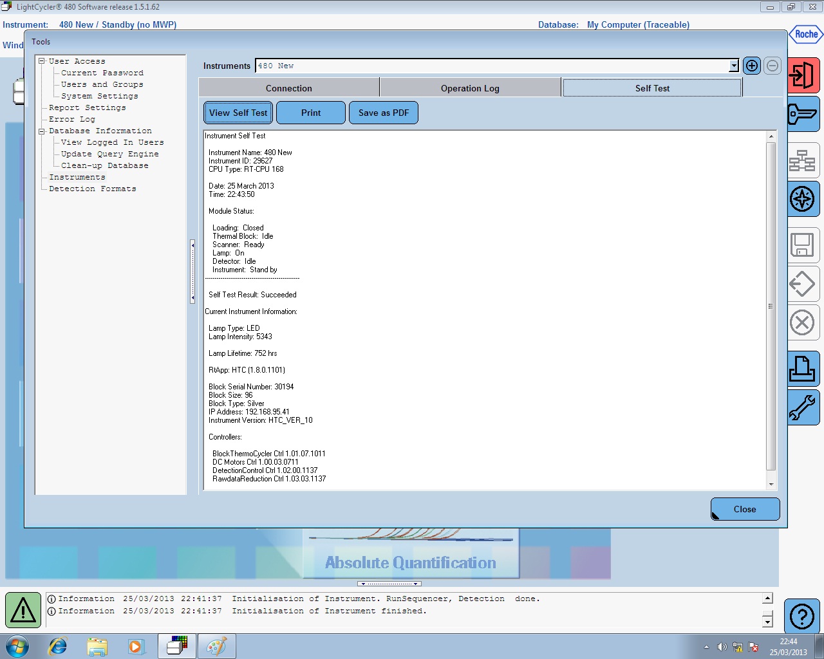Image resolution: width=824 pixels, height=659 pixels.
Task: Select the key icon on the right toolbar
Action: click(803, 115)
